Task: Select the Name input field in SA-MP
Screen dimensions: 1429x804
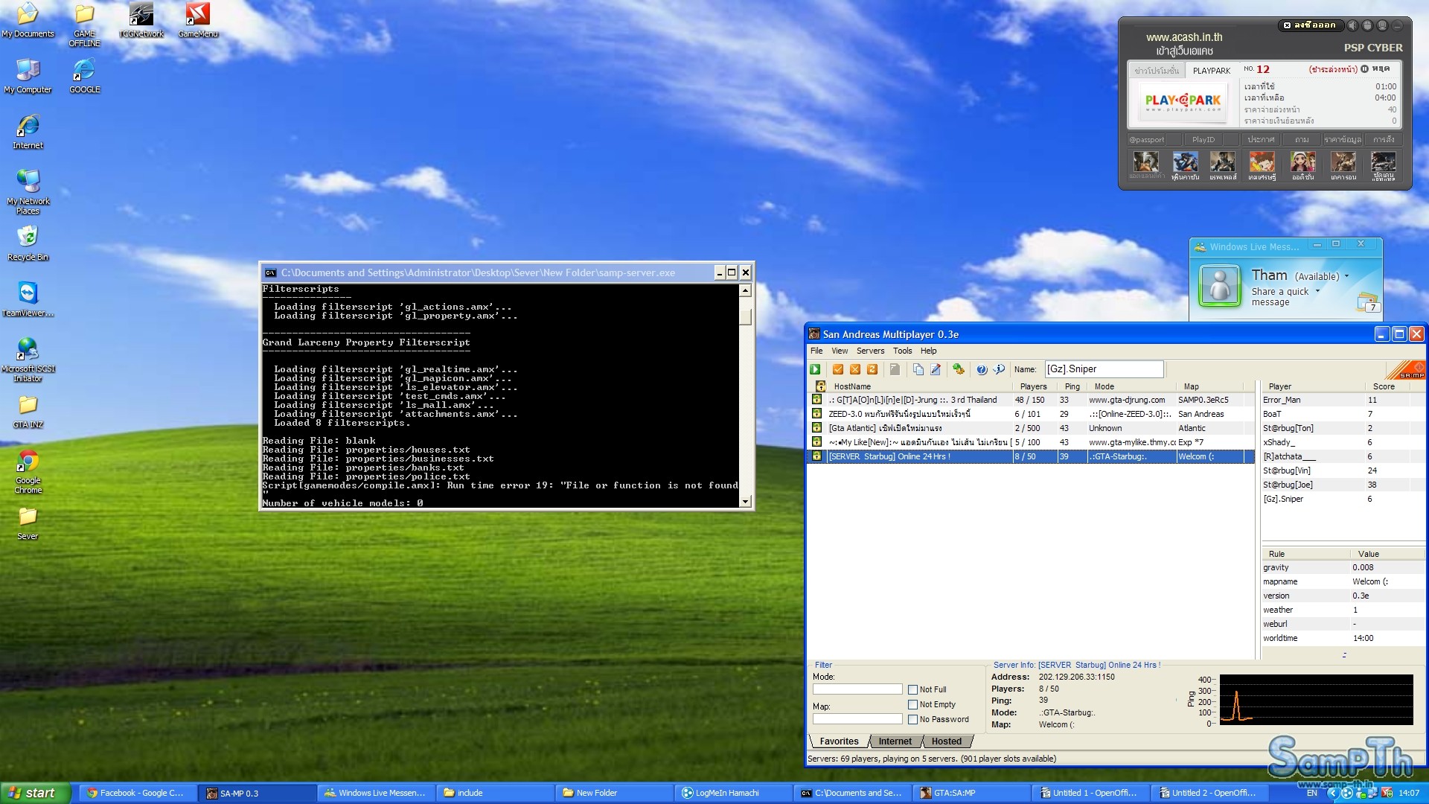Action: click(x=1103, y=368)
